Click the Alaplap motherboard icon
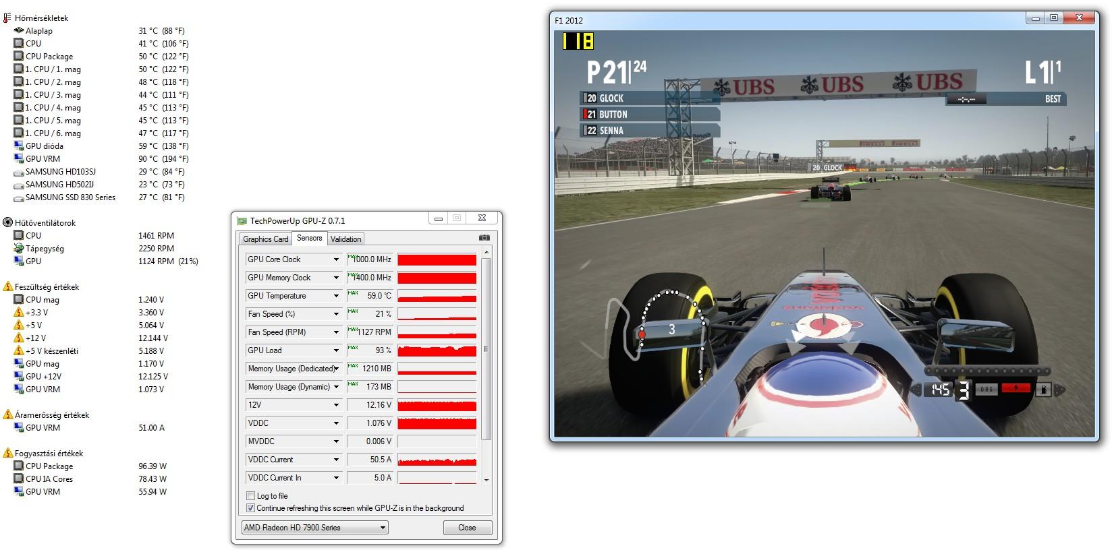This screenshot has height=556, width=1112. pos(19,30)
